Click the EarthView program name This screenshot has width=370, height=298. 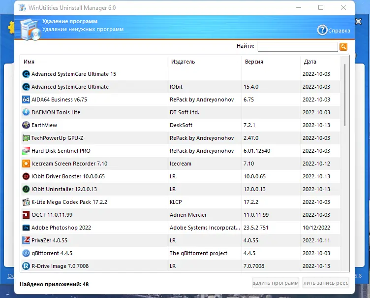click(44, 125)
